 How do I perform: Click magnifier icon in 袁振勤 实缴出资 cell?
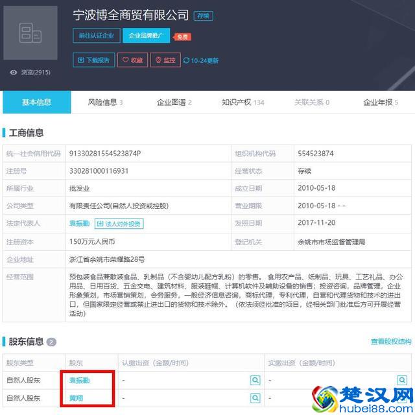tap(402, 381)
